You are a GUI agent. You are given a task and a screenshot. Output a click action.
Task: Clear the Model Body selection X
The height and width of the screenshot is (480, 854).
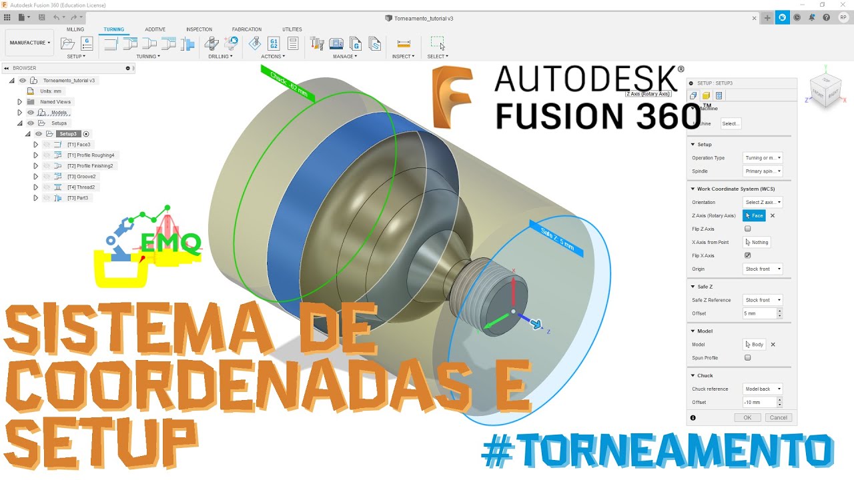click(x=773, y=345)
